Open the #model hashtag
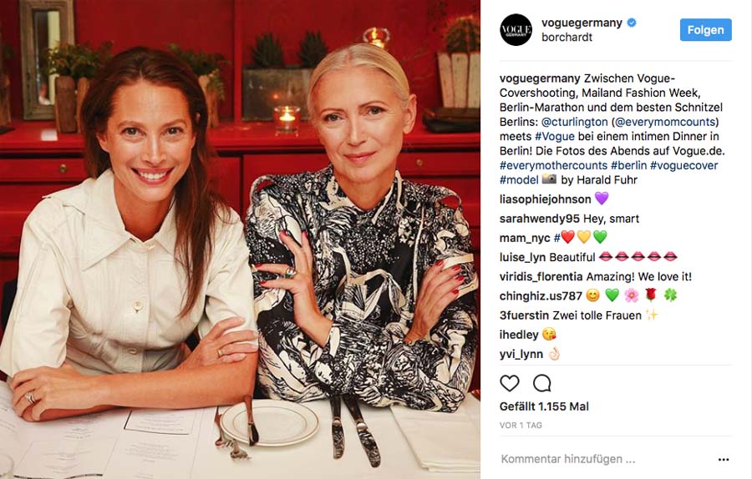This screenshot has width=752, height=479. pyautogui.click(x=519, y=180)
